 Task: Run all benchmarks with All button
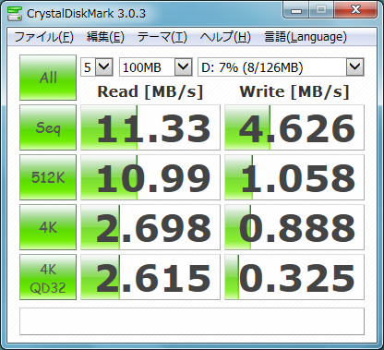(48, 78)
